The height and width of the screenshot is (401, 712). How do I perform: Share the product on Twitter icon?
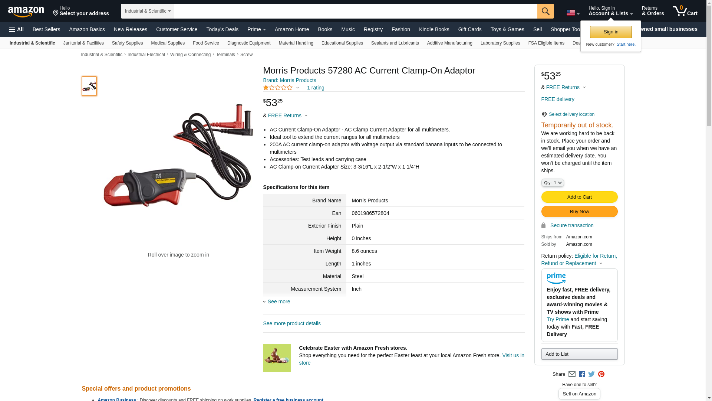[591, 374]
